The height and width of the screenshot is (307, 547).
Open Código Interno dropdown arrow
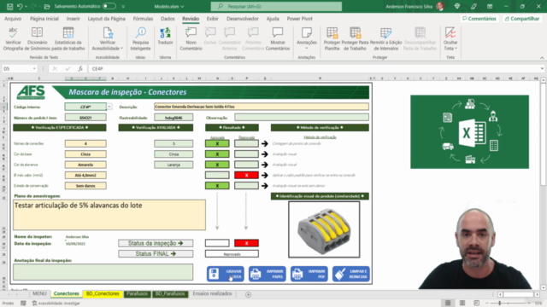point(109,107)
